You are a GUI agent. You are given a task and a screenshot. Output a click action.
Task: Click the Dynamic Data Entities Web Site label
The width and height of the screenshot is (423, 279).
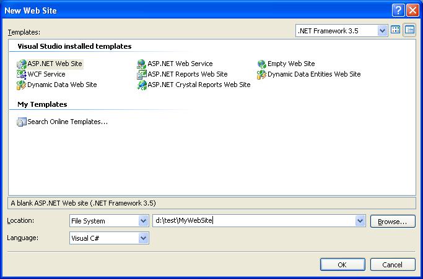(314, 75)
